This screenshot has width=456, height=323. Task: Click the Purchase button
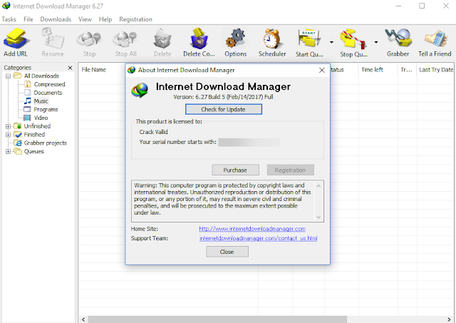[x=235, y=170]
